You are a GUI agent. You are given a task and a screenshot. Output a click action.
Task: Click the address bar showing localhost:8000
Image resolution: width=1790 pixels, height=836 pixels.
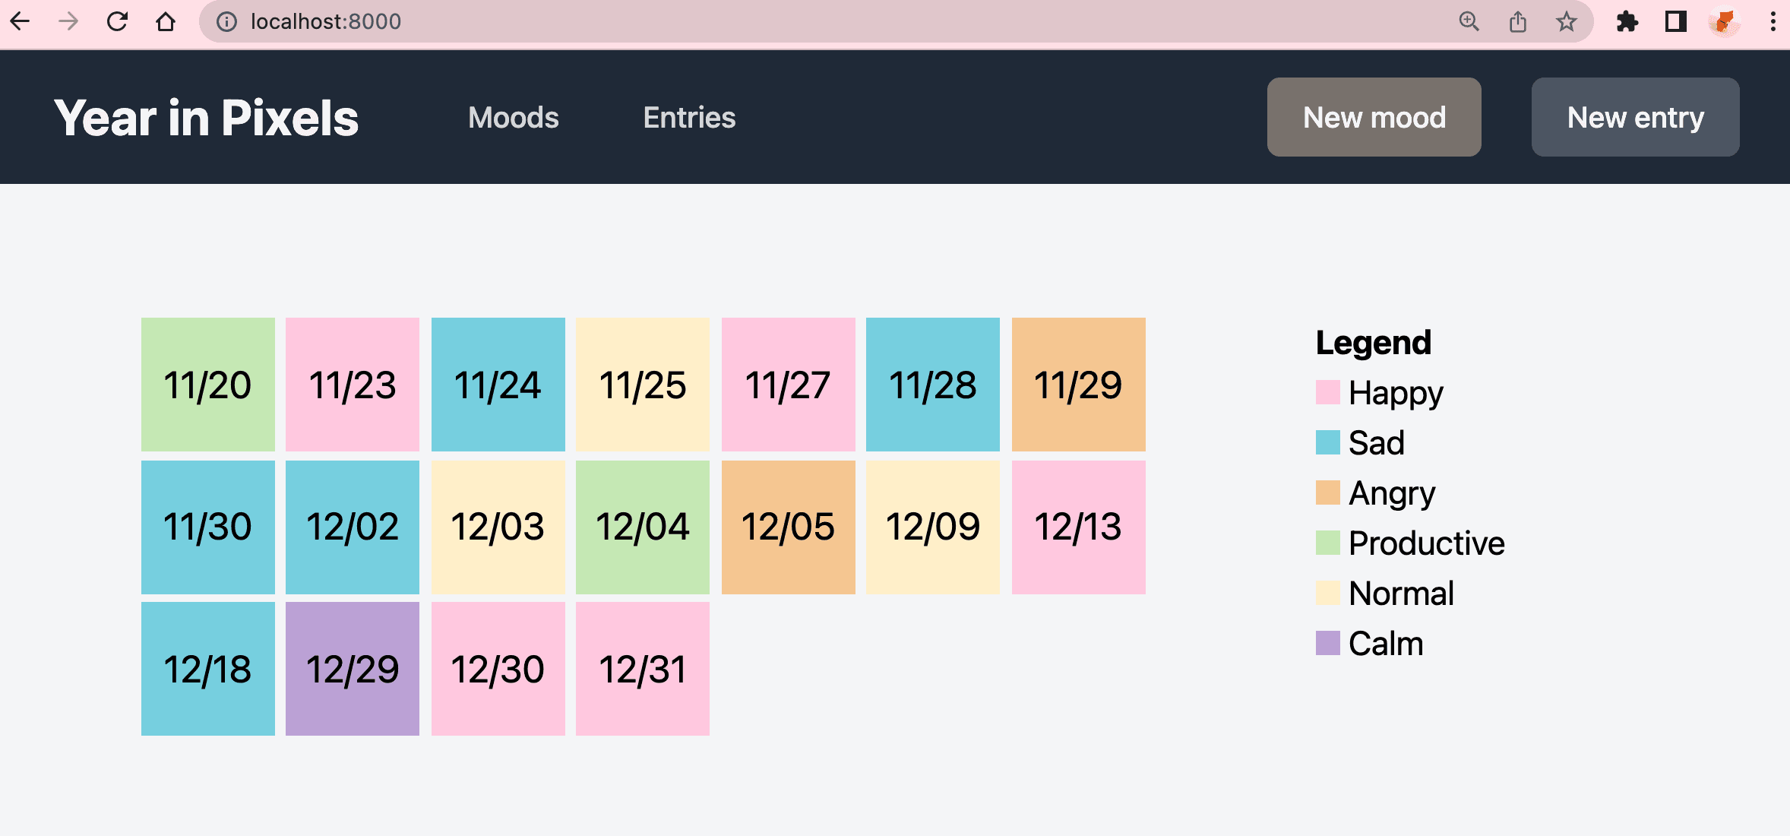[x=327, y=21]
